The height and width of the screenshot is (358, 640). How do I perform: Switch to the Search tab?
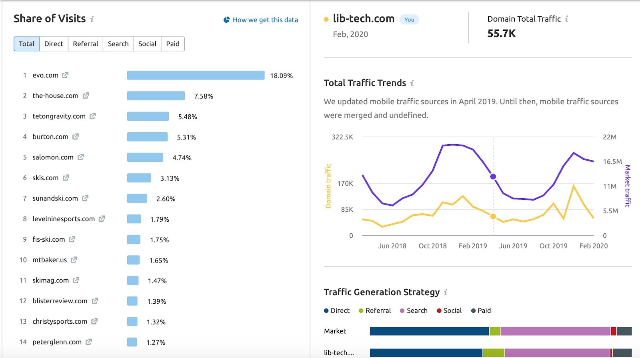coord(118,44)
